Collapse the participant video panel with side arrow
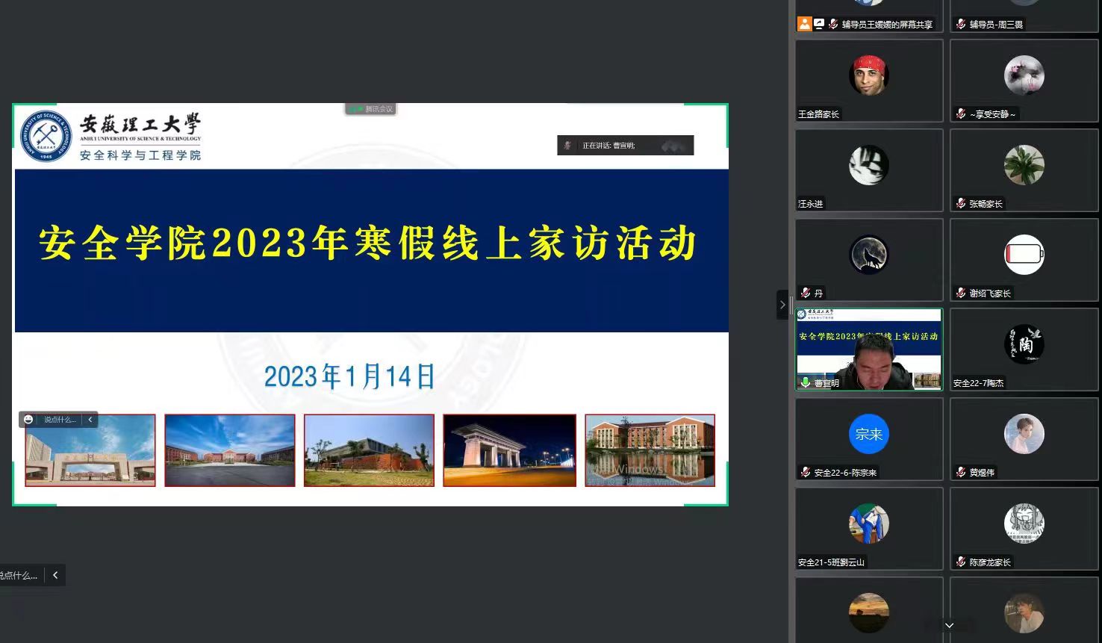The width and height of the screenshot is (1102, 643). pyautogui.click(x=782, y=305)
